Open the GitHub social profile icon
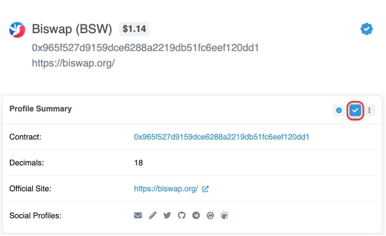 (182, 215)
